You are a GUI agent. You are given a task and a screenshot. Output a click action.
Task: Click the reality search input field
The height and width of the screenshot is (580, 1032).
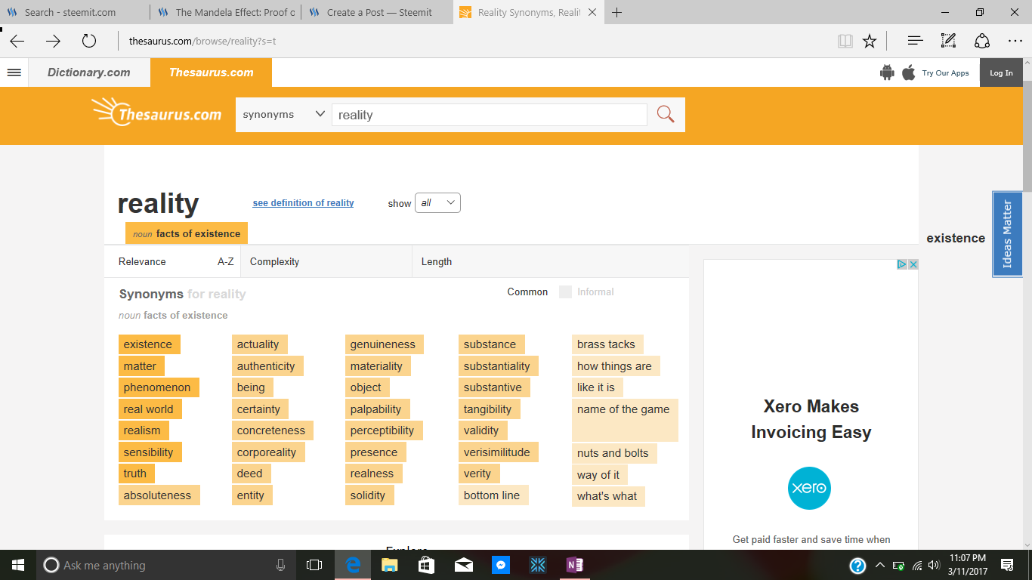tap(489, 115)
